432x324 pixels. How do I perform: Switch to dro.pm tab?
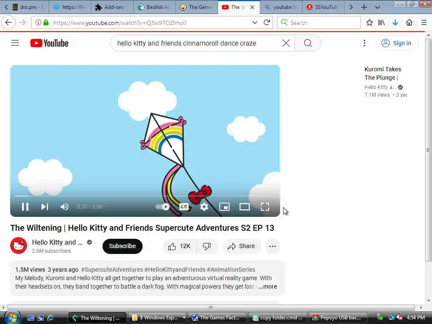(x=29, y=7)
